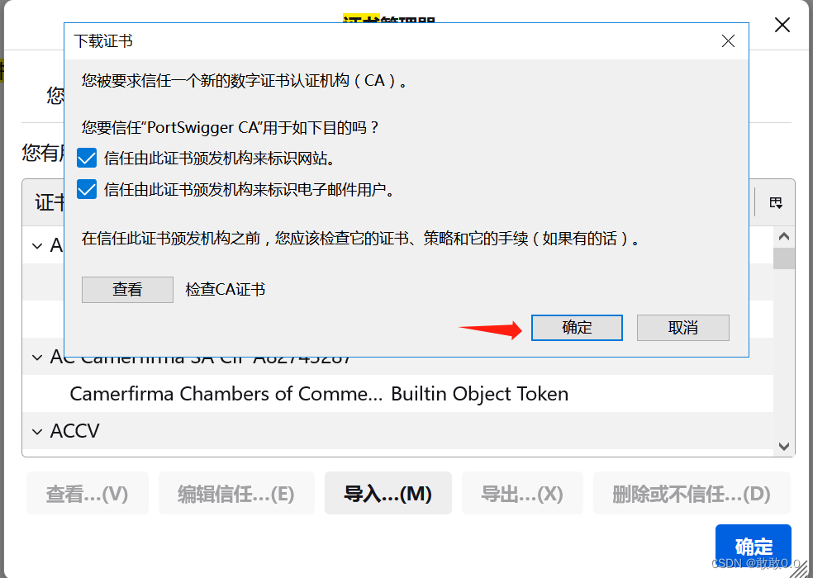Click the blue 确定 button in certificate manager
This screenshot has height=578, width=813.
(x=753, y=546)
